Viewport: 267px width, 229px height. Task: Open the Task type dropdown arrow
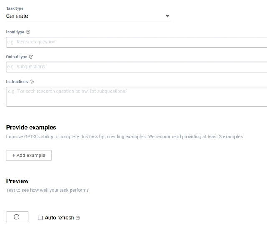(x=167, y=16)
